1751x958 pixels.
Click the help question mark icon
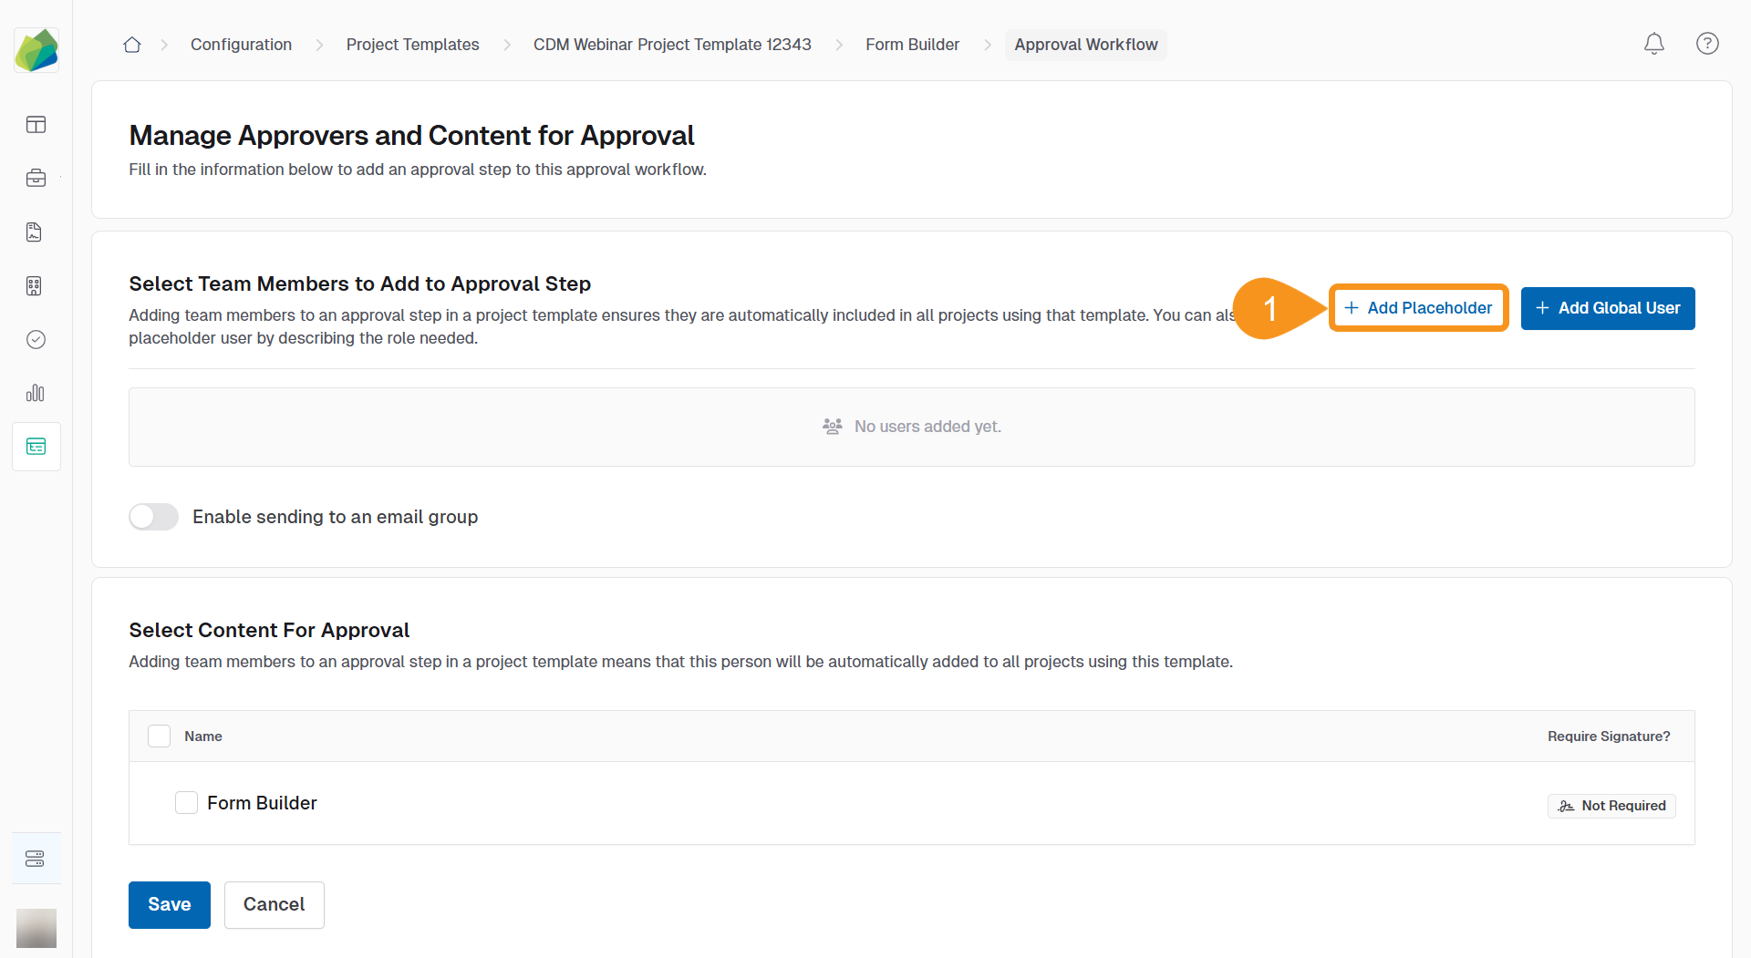pos(1707,44)
